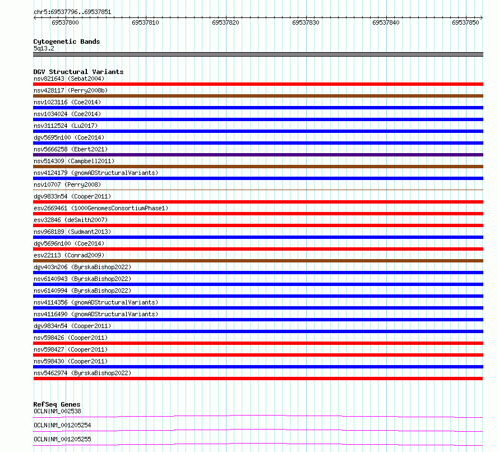
Task: Click the brown bar under nsv428117
Action: [x=258, y=96]
